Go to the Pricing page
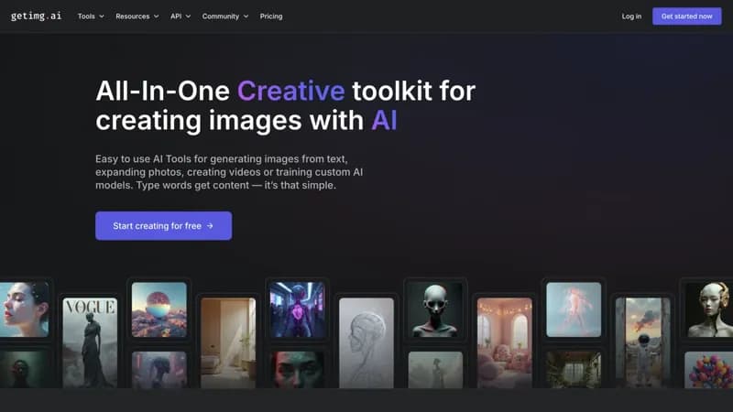 click(x=271, y=16)
